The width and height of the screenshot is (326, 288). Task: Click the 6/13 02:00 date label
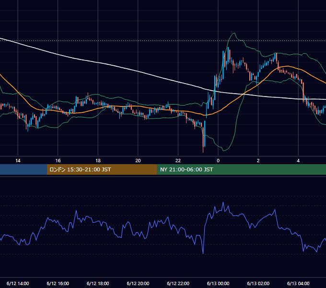(258, 283)
